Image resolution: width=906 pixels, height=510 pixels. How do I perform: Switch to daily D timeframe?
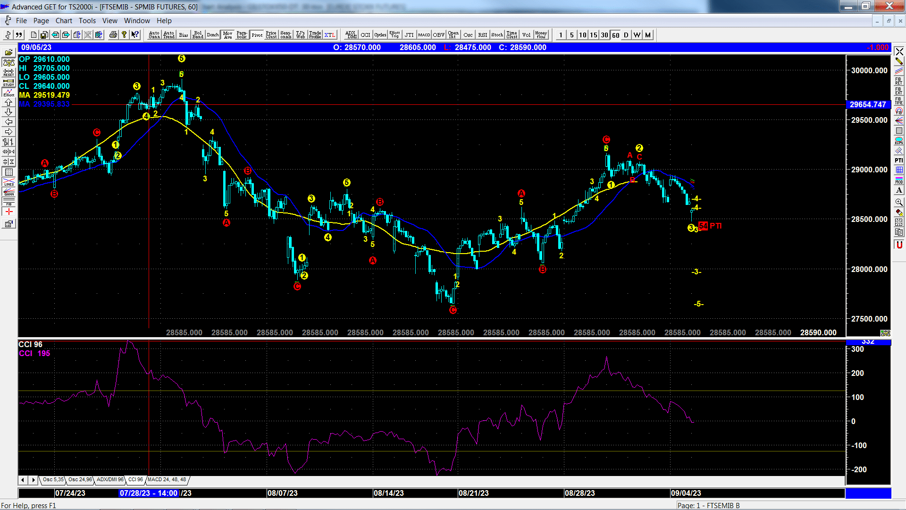coord(626,35)
